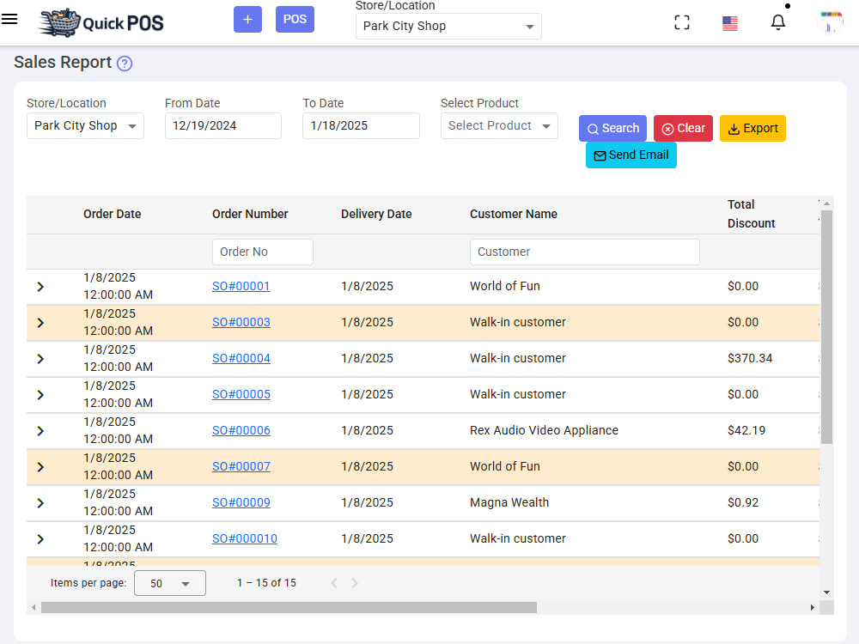Open order link SO#00006

point(241,431)
